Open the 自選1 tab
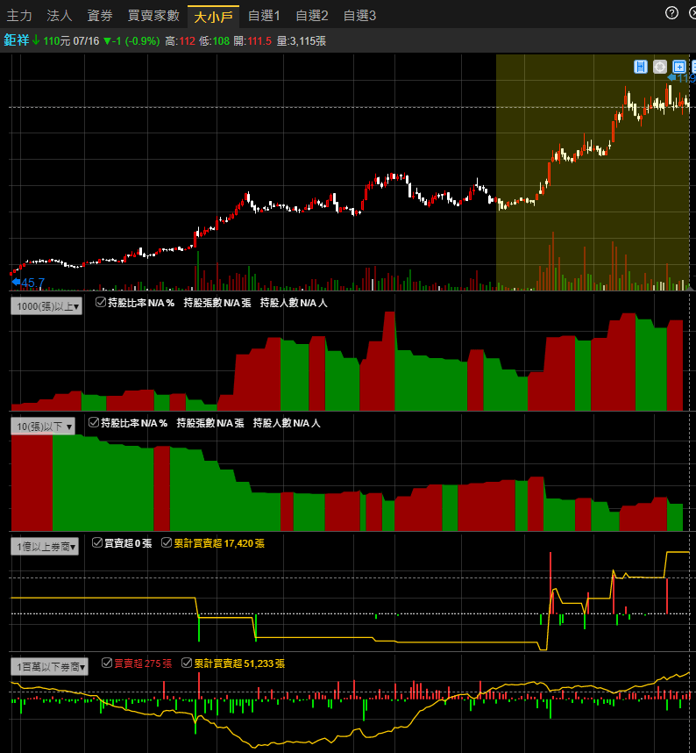The height and width of the screenshot is (753, 696). click(x=264, y=16)
